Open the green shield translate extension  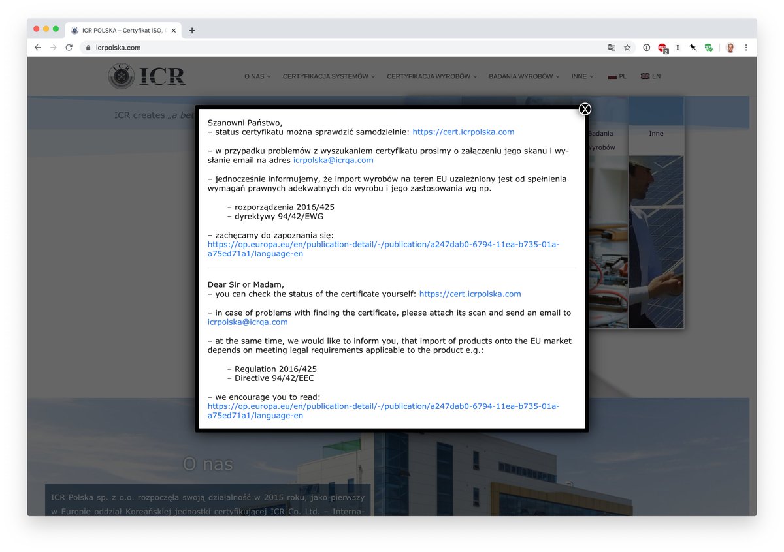pyautogui.click(x=709, y=48)
